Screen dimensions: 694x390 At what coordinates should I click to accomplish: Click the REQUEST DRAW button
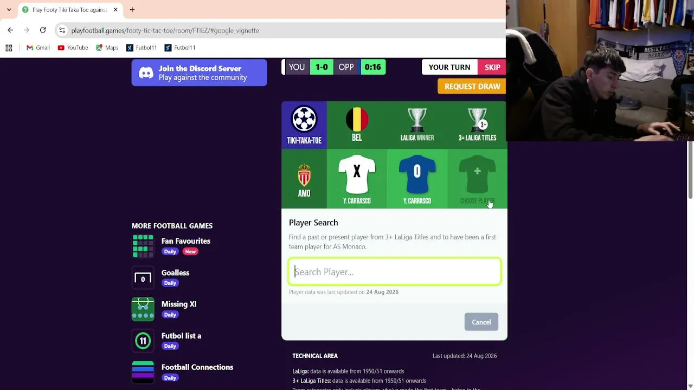tap(472, 86)
